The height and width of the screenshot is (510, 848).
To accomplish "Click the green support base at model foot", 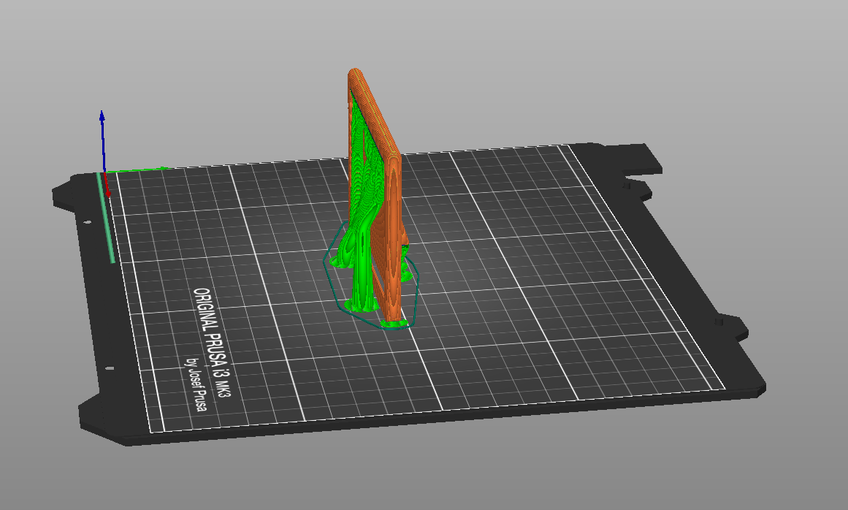I will click(395, 324).
